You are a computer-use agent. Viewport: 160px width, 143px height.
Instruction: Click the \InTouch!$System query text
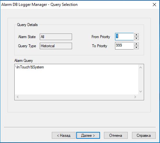click(x=30, y=67)
